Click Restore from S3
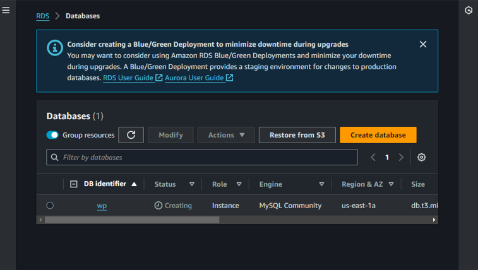The height and width of the screenshot is (270, 478). (x=297, y=135)
